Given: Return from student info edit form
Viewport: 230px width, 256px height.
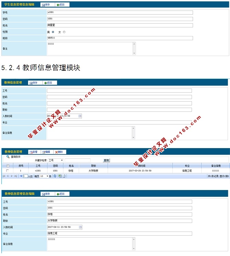Looking at the screenshot, I should 62,5.
